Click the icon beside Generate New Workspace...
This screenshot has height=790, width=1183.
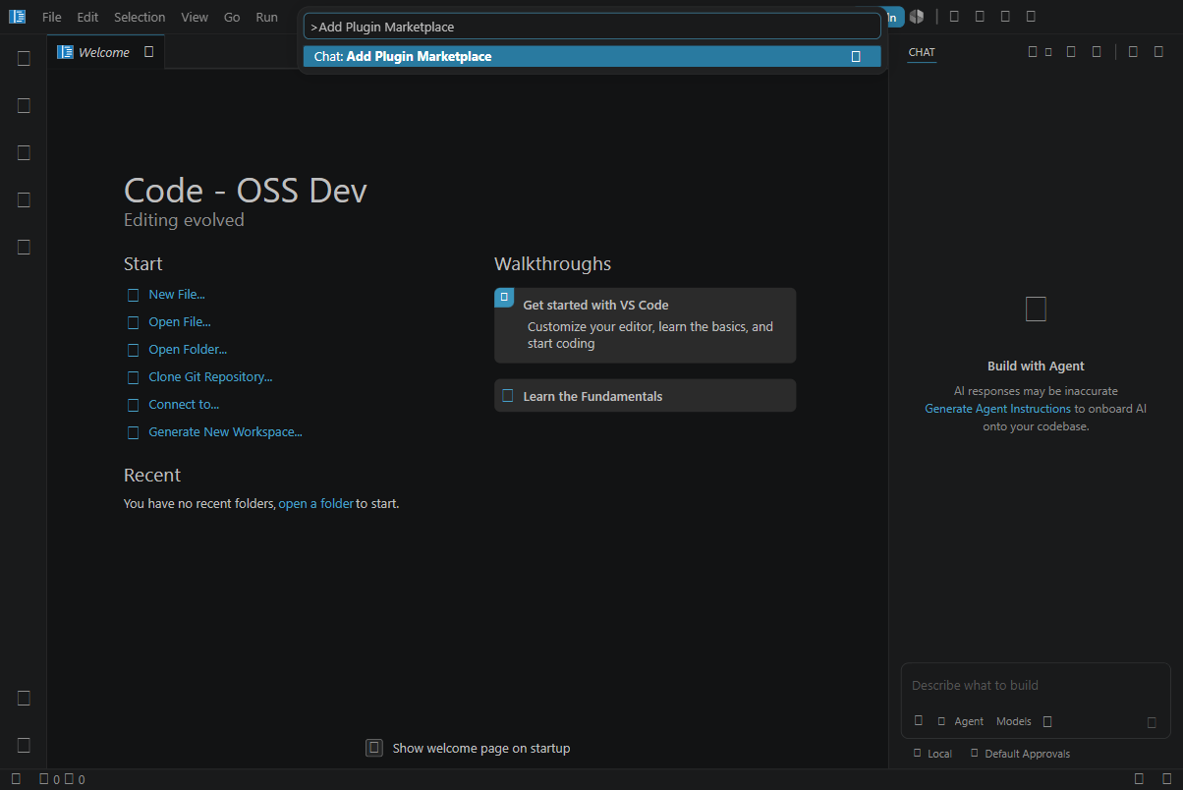(133, 432)
